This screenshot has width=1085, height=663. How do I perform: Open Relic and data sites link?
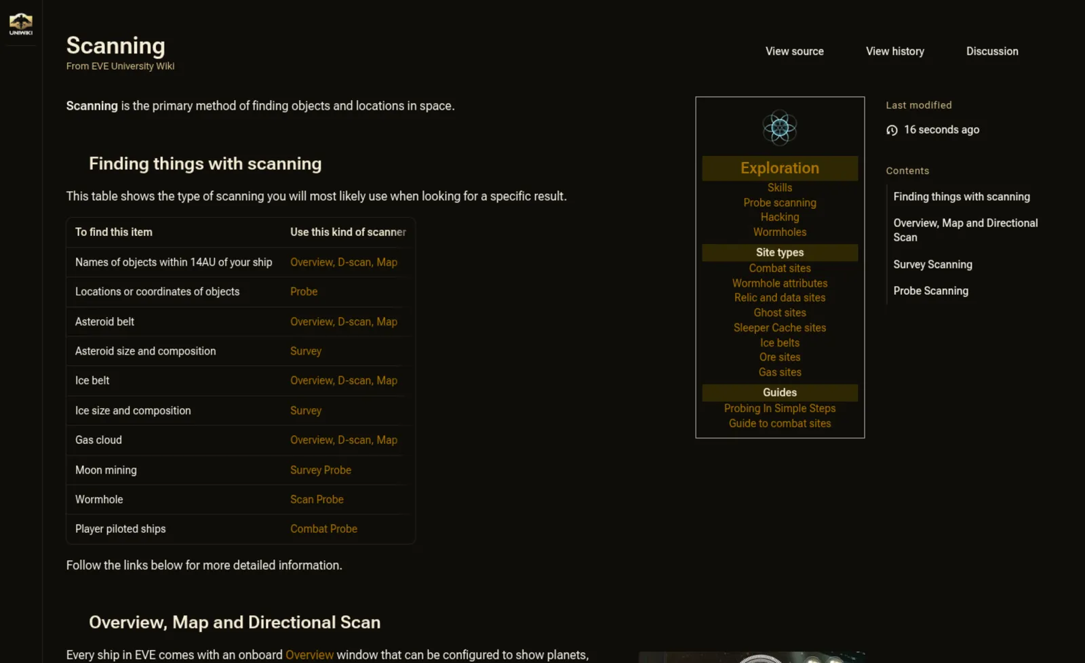[780, 298]
